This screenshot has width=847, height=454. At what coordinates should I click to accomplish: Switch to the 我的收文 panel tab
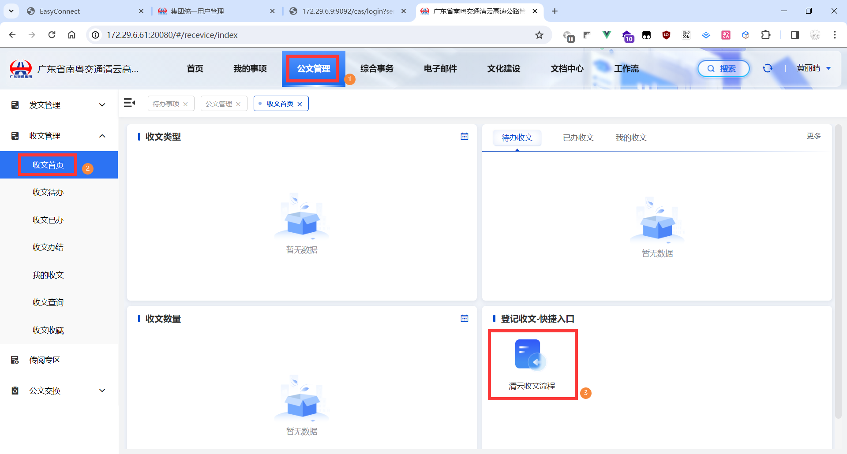(631, 138)
